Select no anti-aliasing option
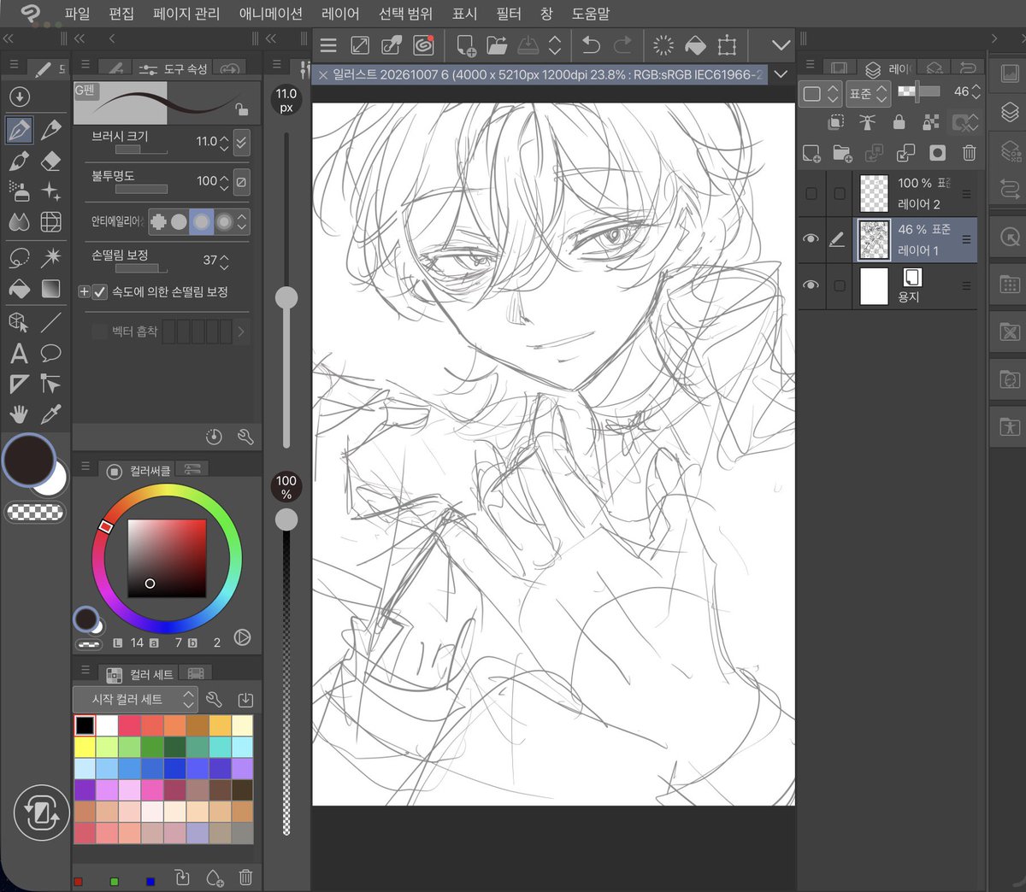This screenshot has width=1026, height=892. [158, 222]
